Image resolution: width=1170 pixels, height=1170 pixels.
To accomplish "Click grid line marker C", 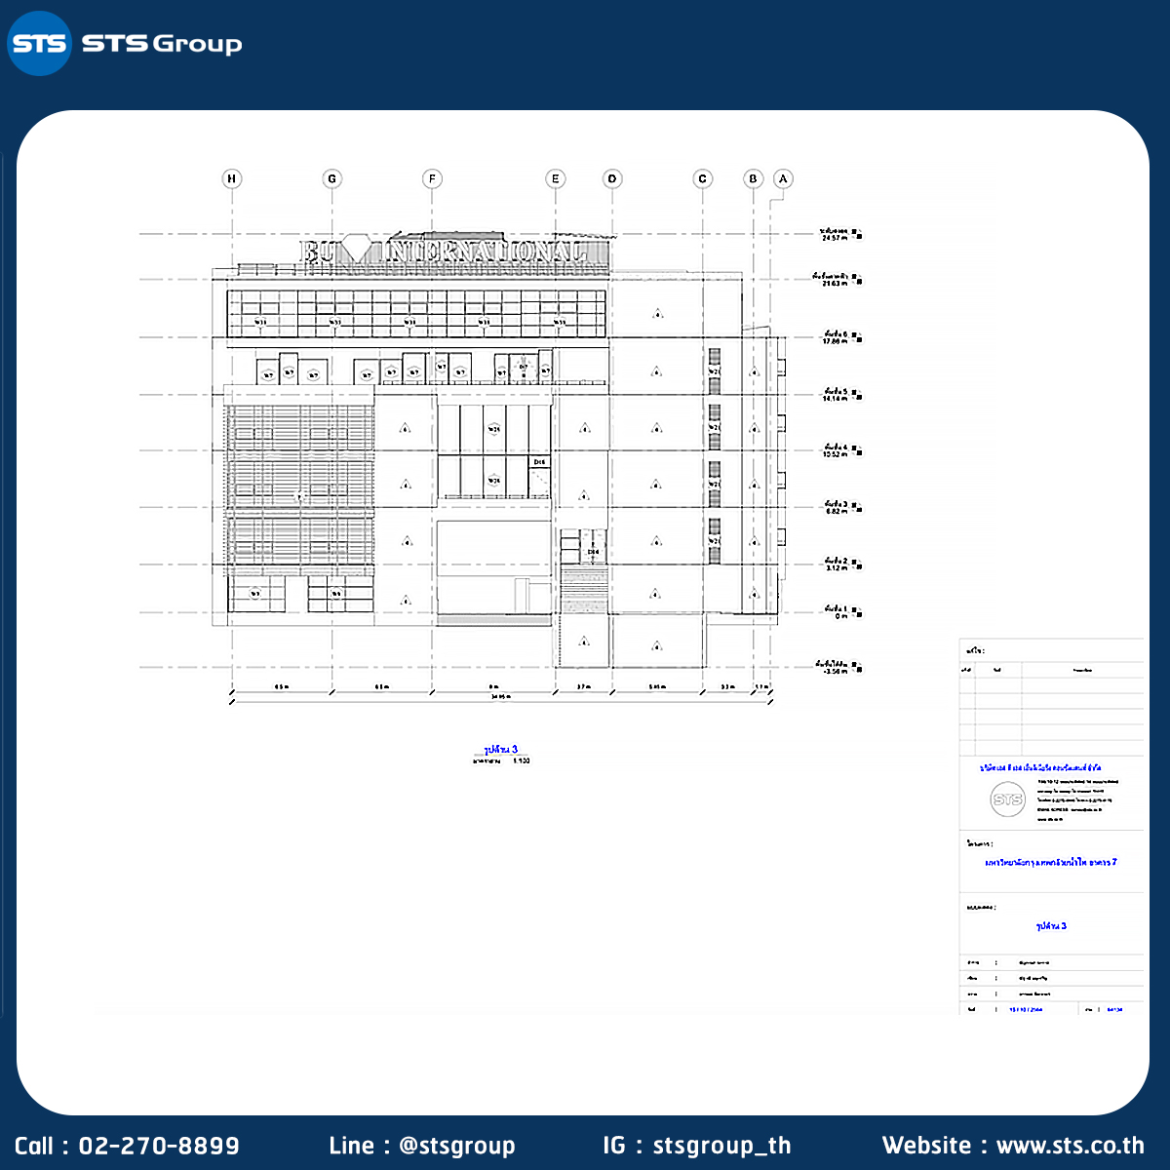I will click(x=703, y=178).
